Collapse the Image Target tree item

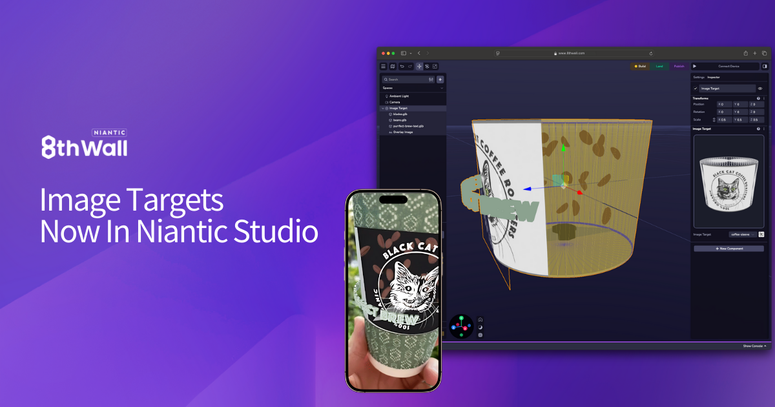(382, 109)
